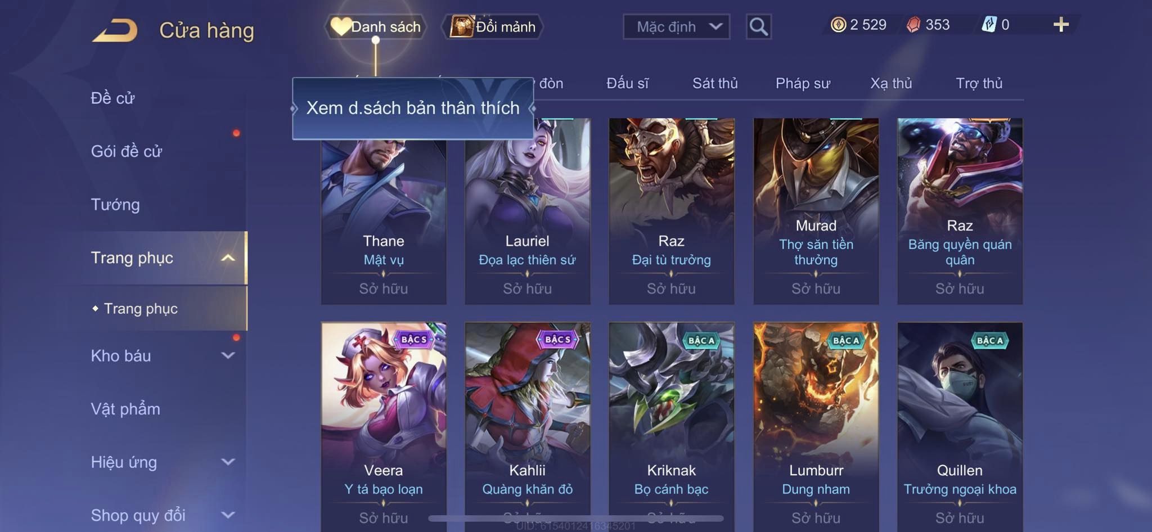Switch to the Pháp sư tab
Screen dimensions: 1152x532
[803, 83]
